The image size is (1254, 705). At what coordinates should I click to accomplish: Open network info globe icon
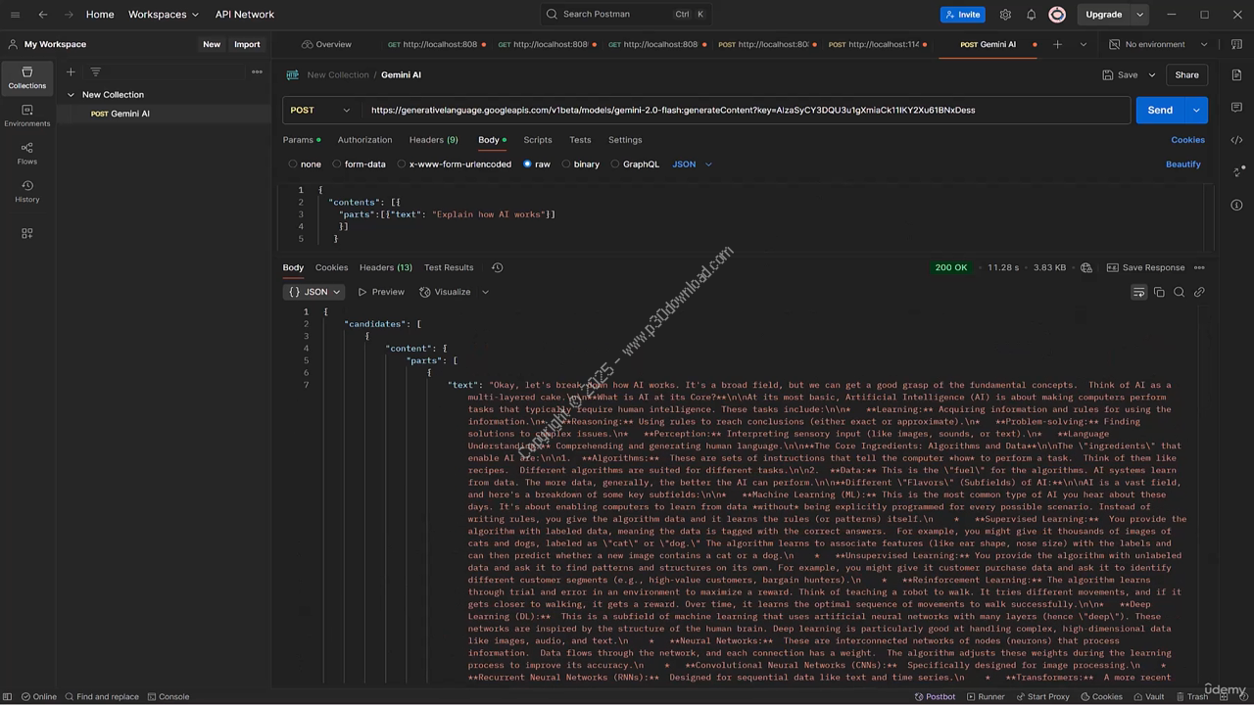(1086, 267)
